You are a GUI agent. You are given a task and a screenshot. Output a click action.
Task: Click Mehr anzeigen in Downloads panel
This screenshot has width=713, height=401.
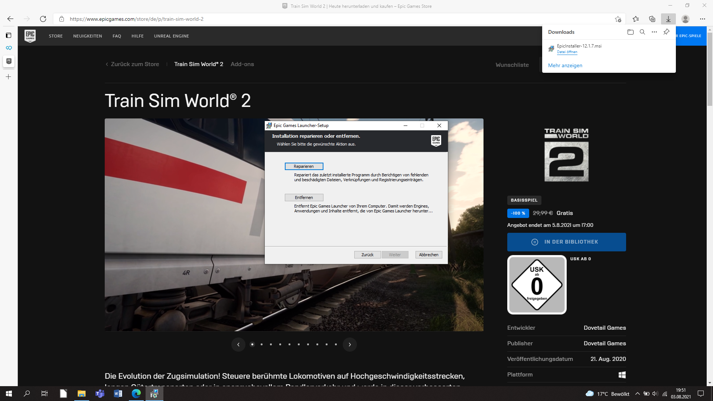pos(565,65)
